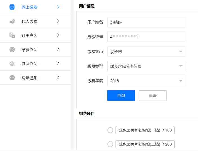Screen dimensions: 198x151
Task: Open the 缴费类型 dropdown
Action: pos(146,66)
